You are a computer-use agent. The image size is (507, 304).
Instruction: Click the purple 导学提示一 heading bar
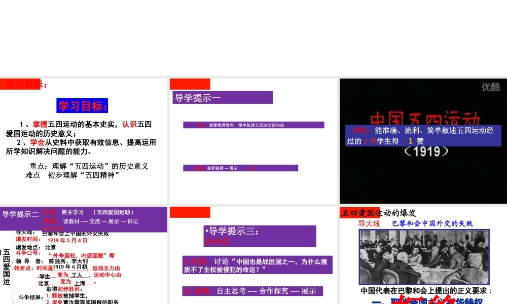tap(223, 98)
